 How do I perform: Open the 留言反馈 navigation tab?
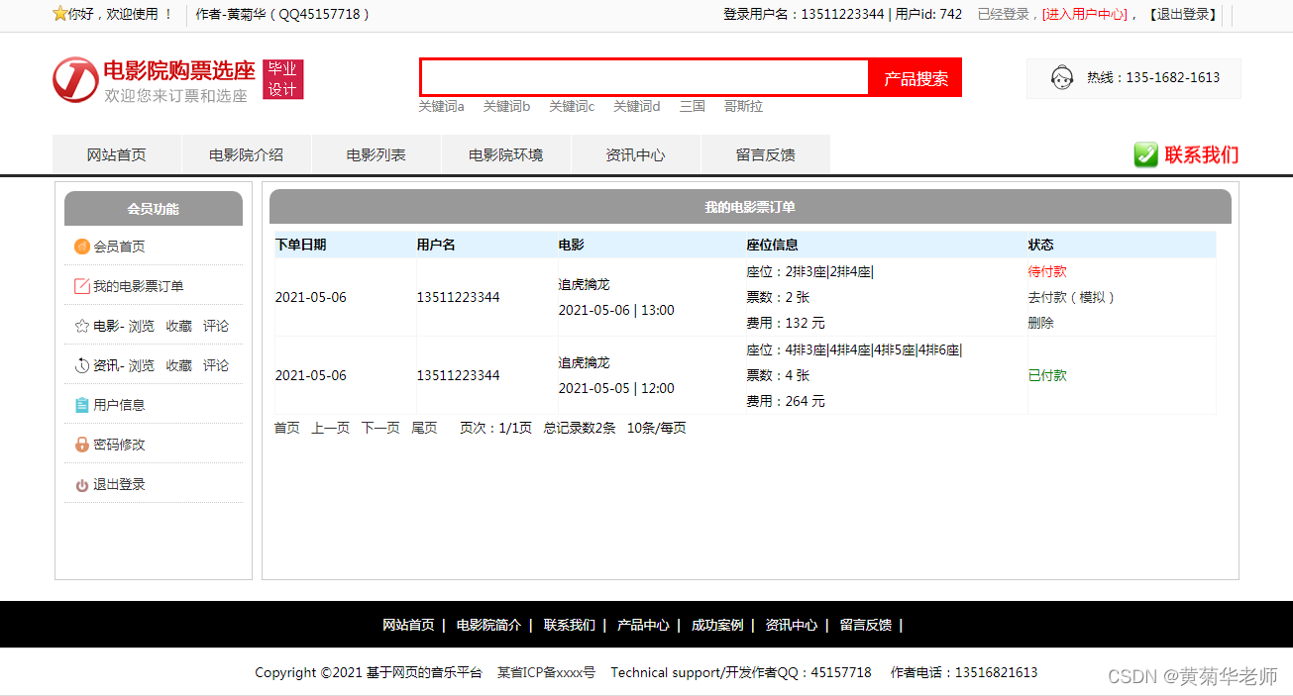point(766,154)
